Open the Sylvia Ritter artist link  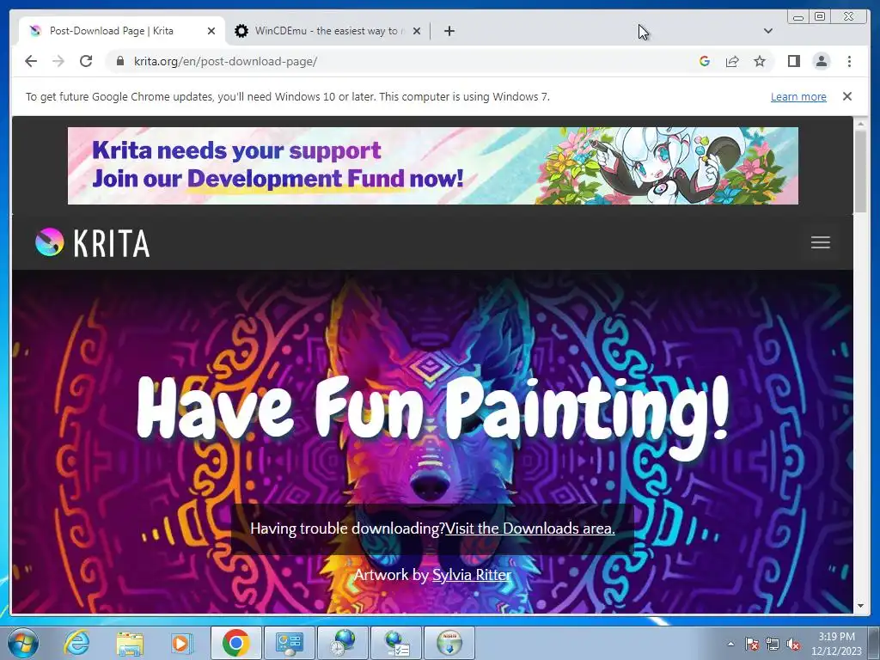(472, 575)
